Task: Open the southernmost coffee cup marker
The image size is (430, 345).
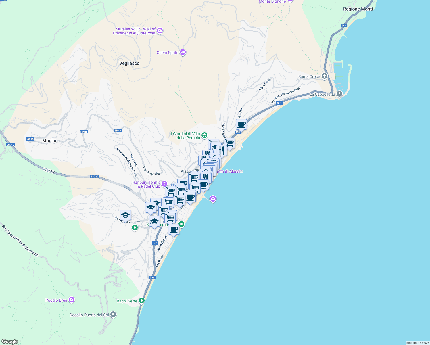Action: point(174,229)
